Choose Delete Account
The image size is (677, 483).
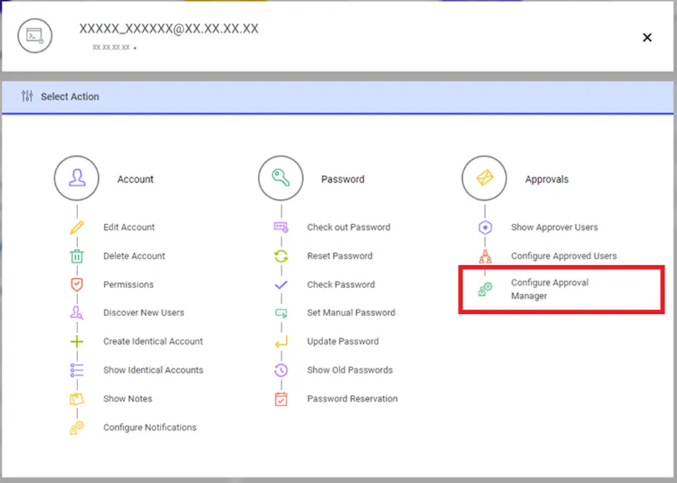[x=134, y=256]
